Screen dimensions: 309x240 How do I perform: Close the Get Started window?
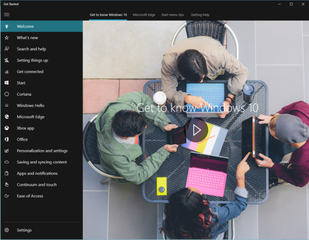coord(303,4)
